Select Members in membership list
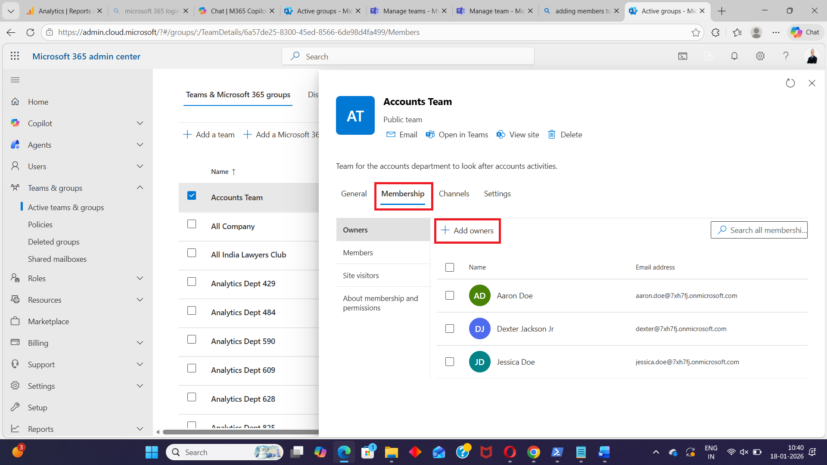 (x=358, y=253)
